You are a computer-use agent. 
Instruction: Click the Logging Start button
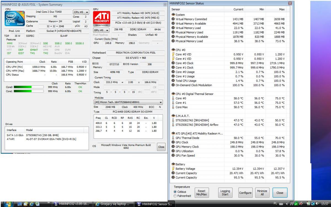pyautogui.click(x=225, y=193)
